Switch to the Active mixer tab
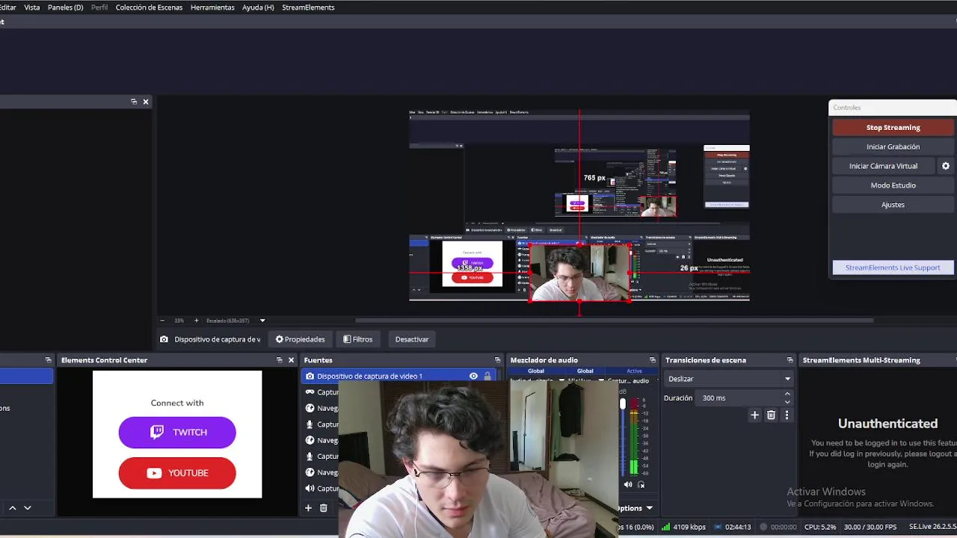The image size is (957, 538). point(634,371)
